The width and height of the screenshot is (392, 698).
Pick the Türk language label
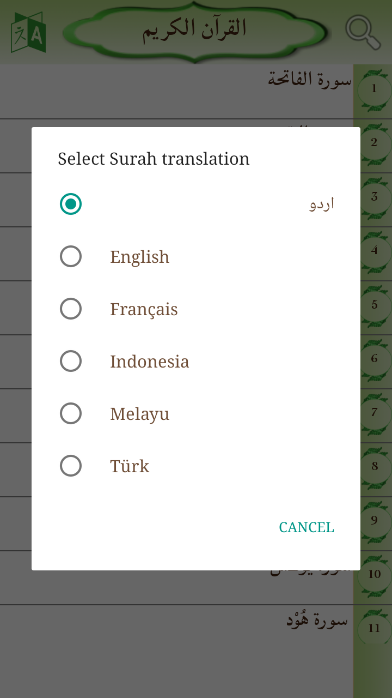tap(130, 466)
